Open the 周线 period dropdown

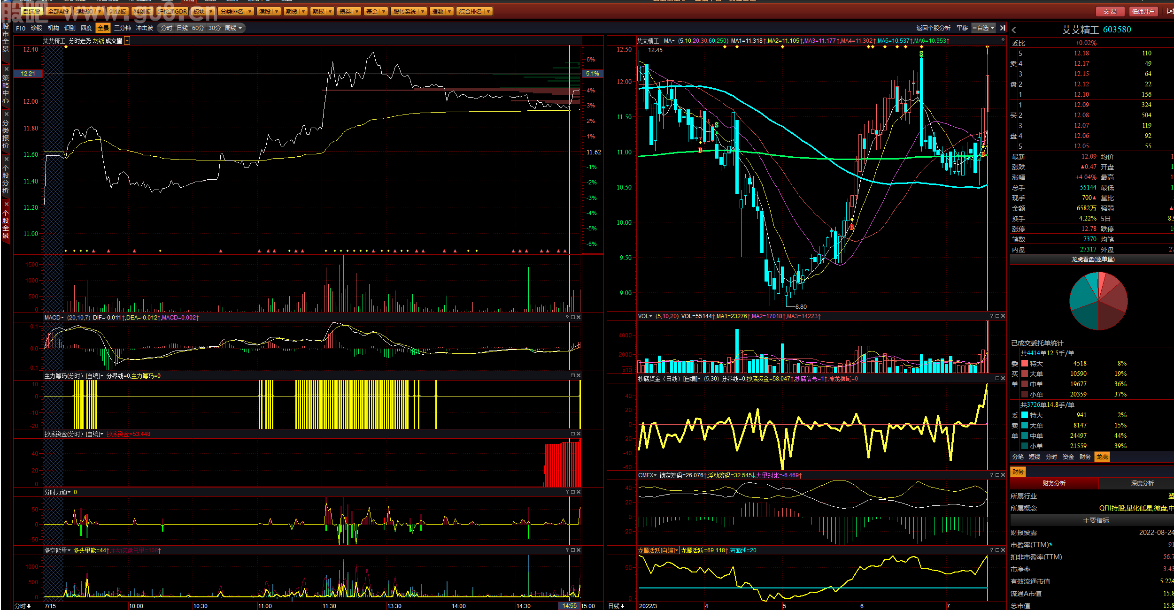click(x=233, y=28)
